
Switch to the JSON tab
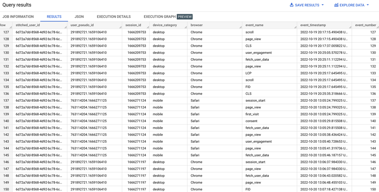point(79,17)
